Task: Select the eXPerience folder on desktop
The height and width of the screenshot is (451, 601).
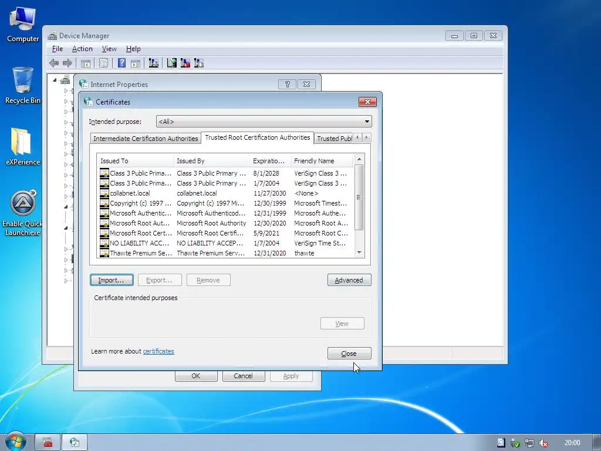Action: click(x=23, y=147)
